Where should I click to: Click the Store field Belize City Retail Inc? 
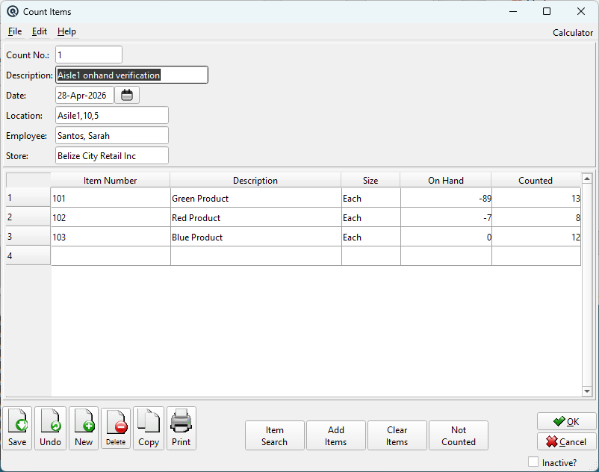click(x=112, y=156)
